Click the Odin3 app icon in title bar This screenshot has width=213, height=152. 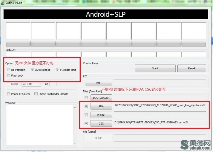2,3
